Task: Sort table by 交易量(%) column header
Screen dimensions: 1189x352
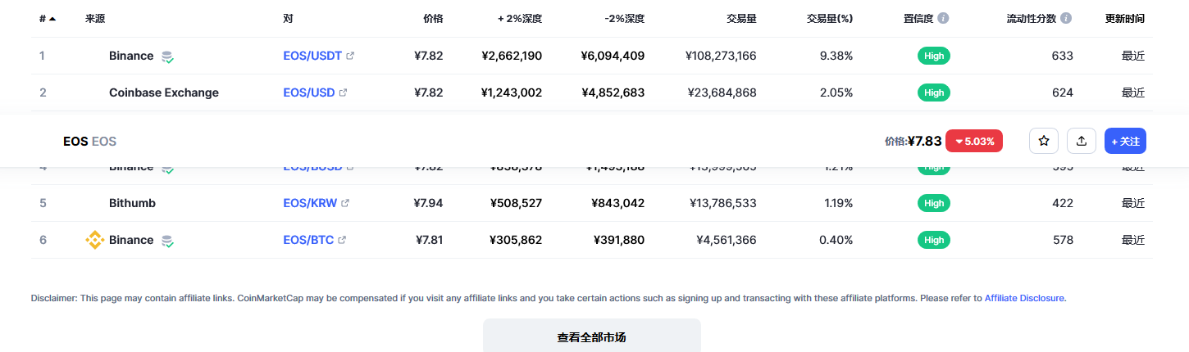Action: [829, 18]
